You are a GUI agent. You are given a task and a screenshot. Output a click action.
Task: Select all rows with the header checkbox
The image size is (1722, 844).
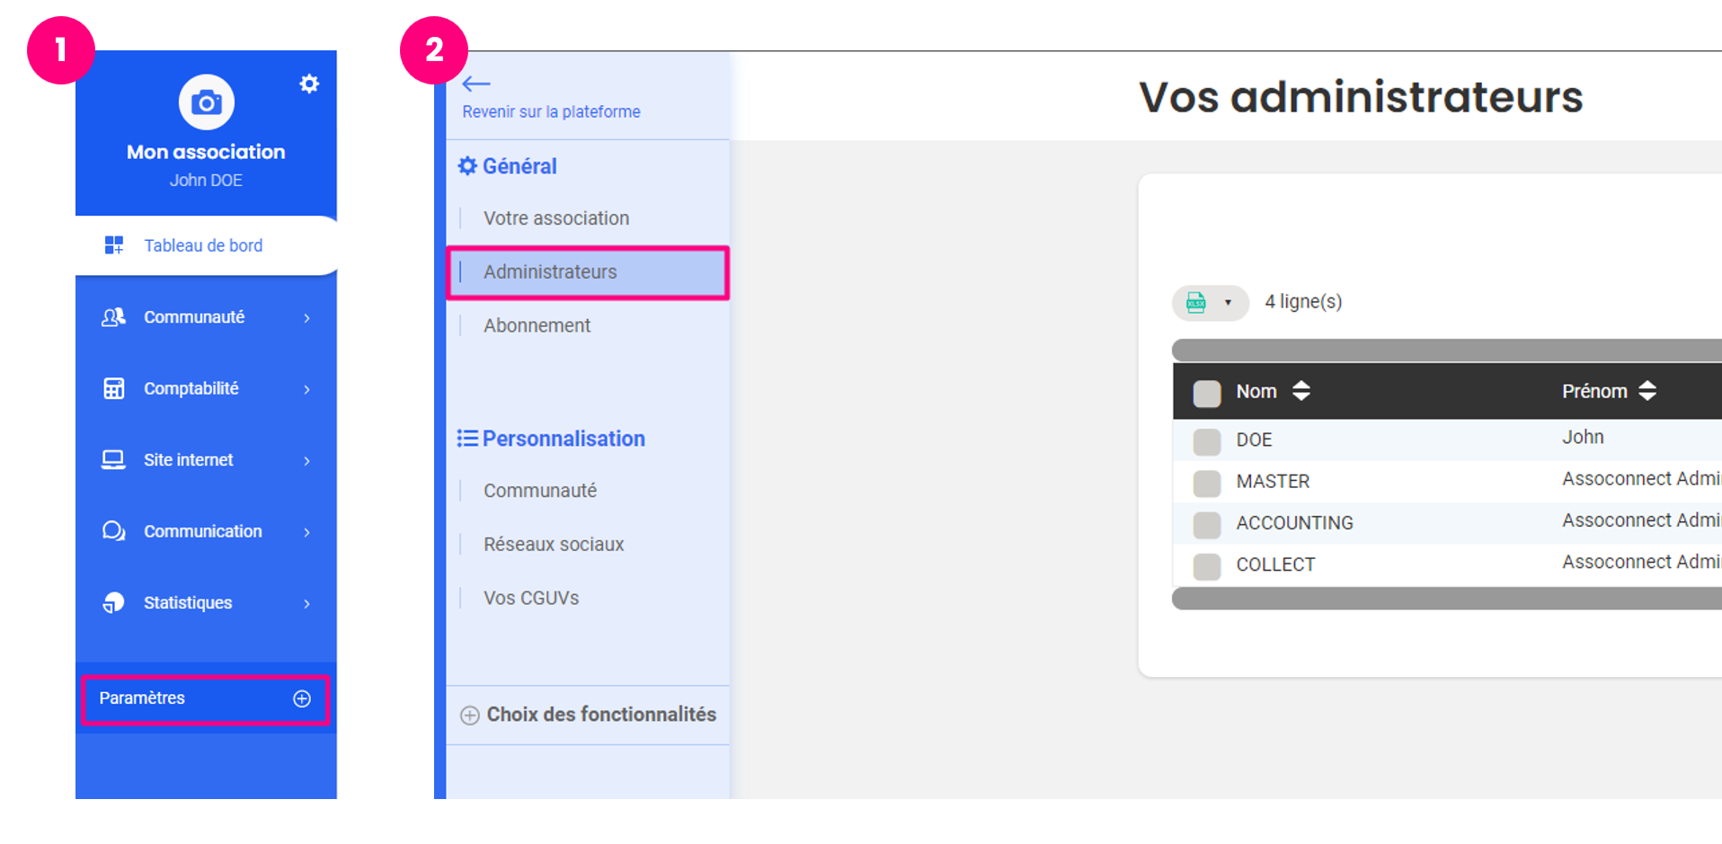tap(1206, 393)
